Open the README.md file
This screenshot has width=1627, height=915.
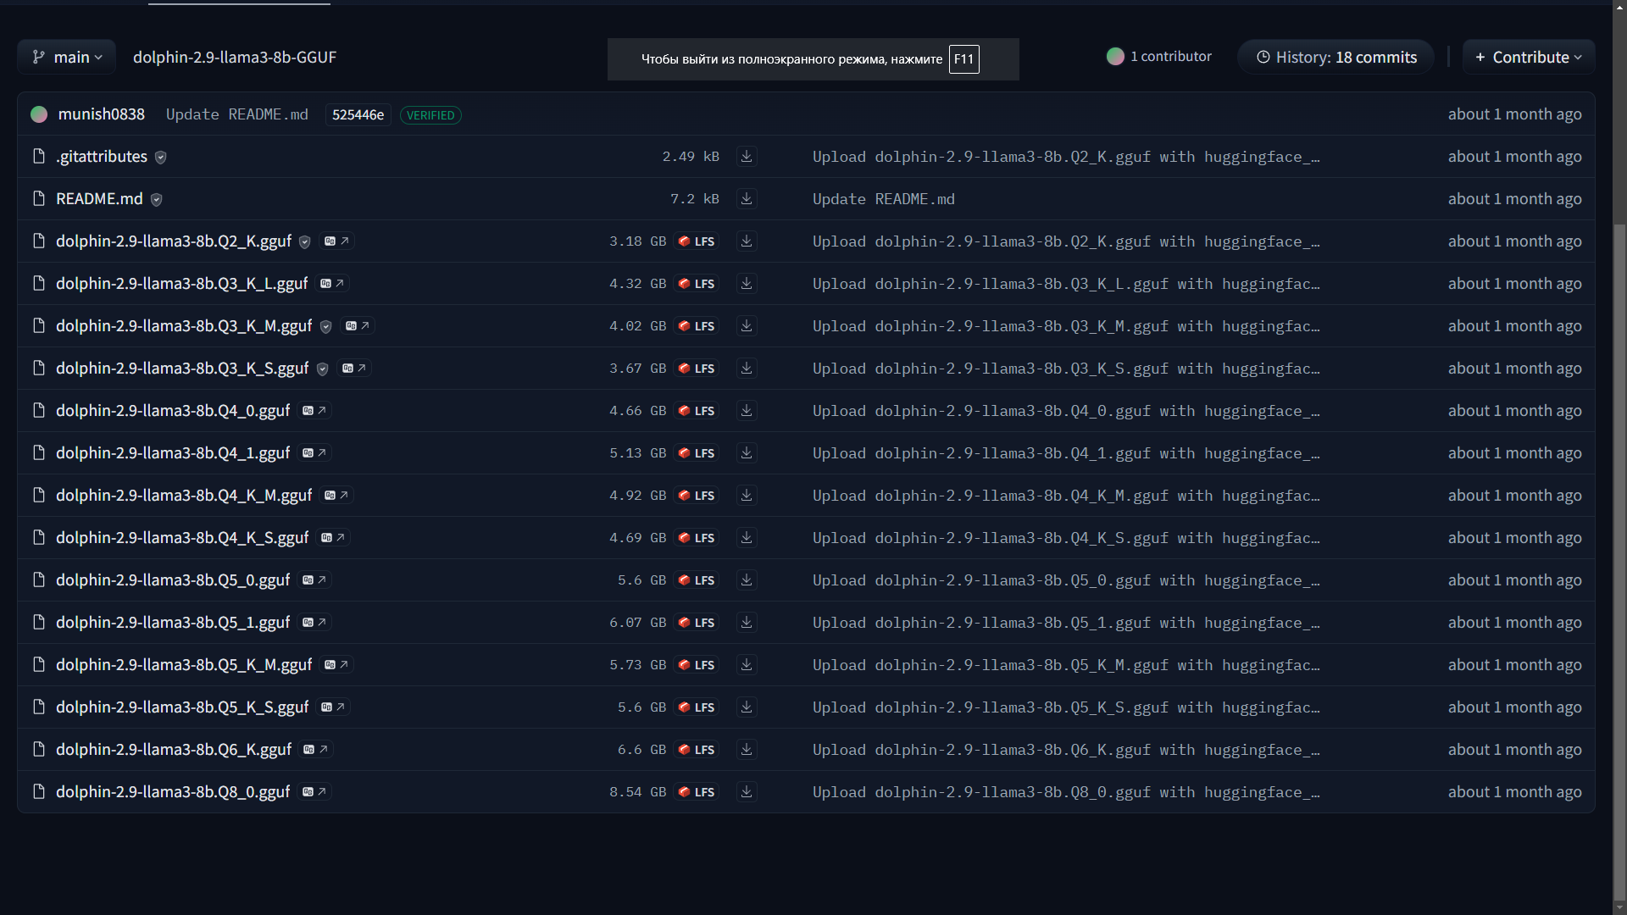(99, 199)
